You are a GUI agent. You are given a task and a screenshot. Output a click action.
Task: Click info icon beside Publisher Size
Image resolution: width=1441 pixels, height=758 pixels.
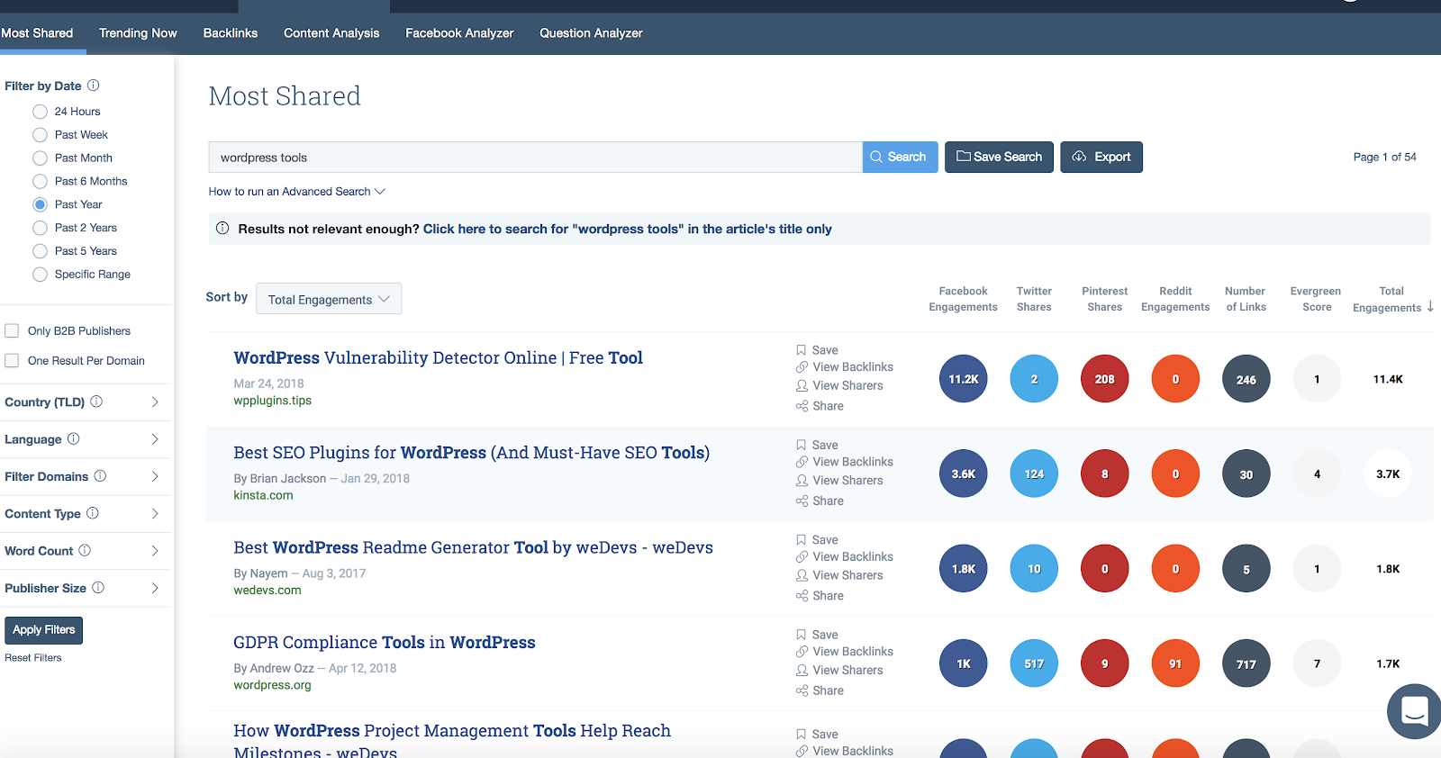click(x=98, y=588)
